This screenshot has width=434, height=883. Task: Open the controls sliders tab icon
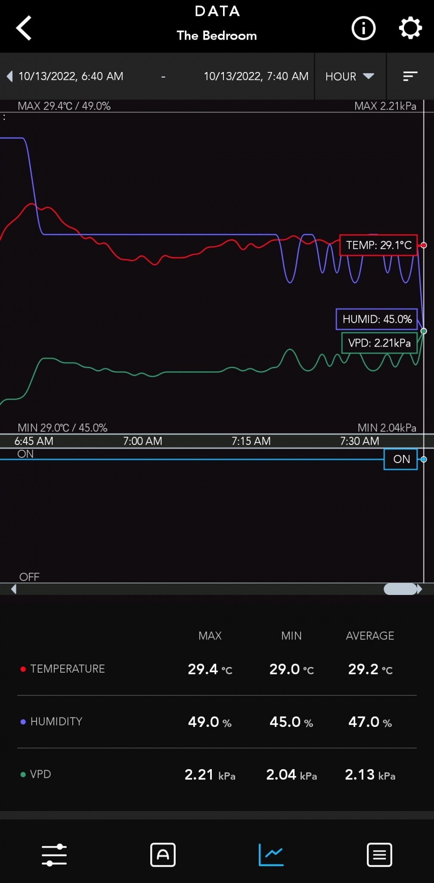54,855
